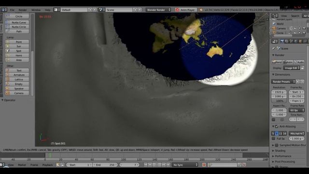Open the Render Presets dropdown
This screenshot has width=309, height=174.
click(x=283, y=82)
